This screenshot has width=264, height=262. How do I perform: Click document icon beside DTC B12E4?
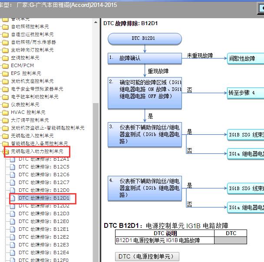[x=13, y=253]
